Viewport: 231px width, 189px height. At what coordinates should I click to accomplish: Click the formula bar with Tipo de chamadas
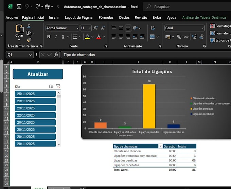pos(146,55)
